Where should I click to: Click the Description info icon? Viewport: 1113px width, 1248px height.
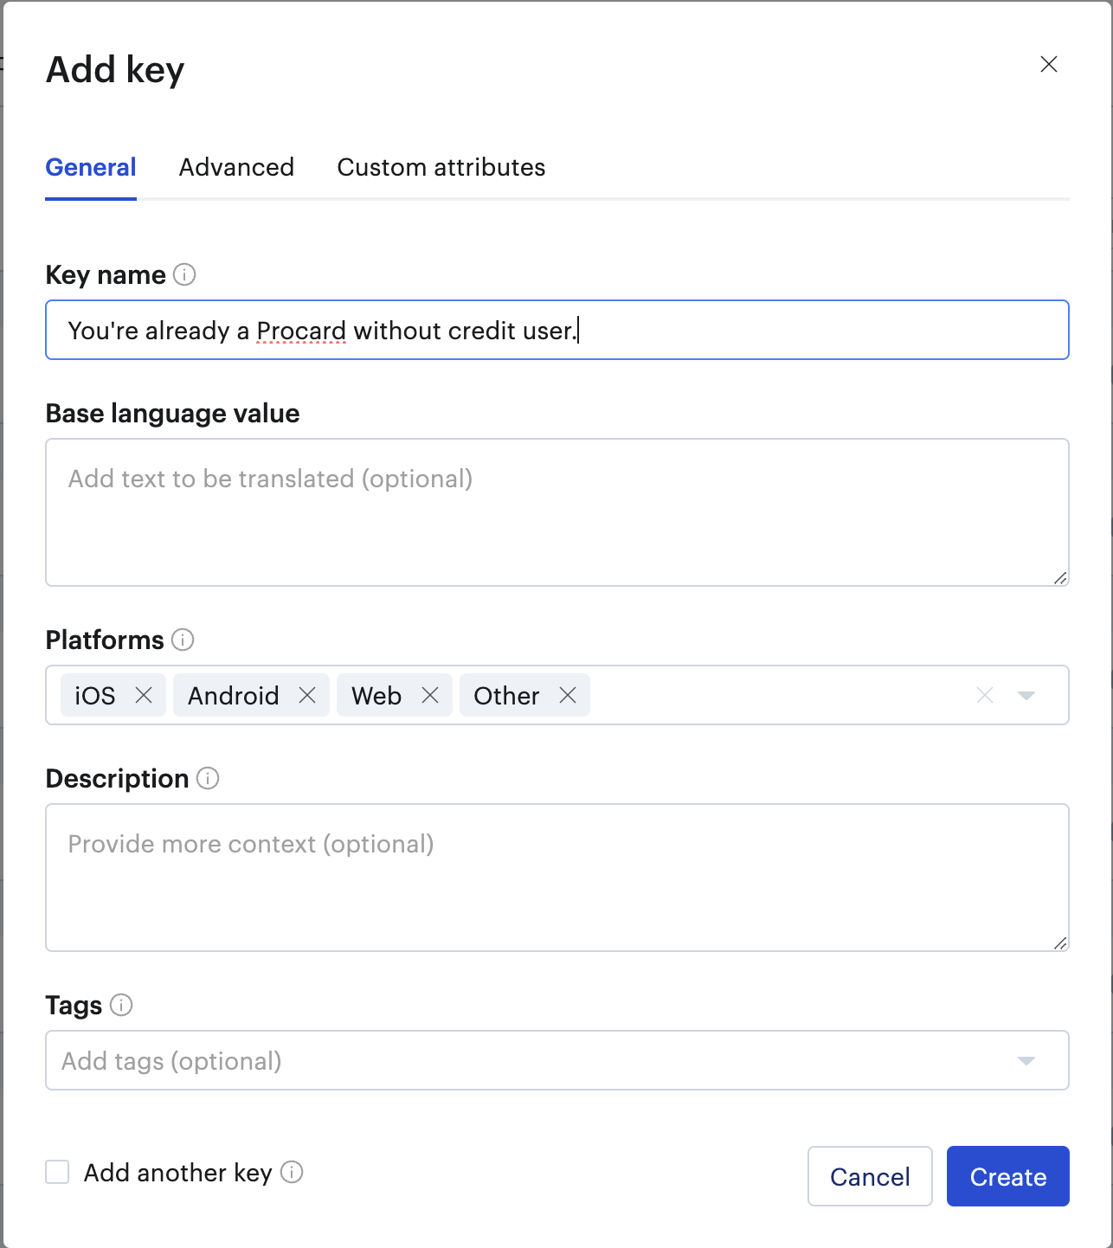pos(208,778)
